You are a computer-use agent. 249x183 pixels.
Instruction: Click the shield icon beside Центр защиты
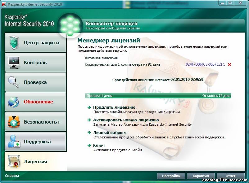[x=14, y=42]
